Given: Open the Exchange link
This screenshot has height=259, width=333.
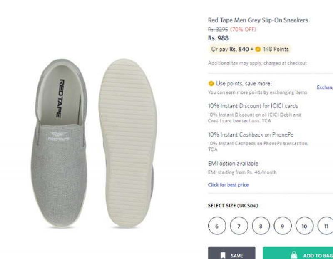Looking at the screenshot, I should 324,88.
